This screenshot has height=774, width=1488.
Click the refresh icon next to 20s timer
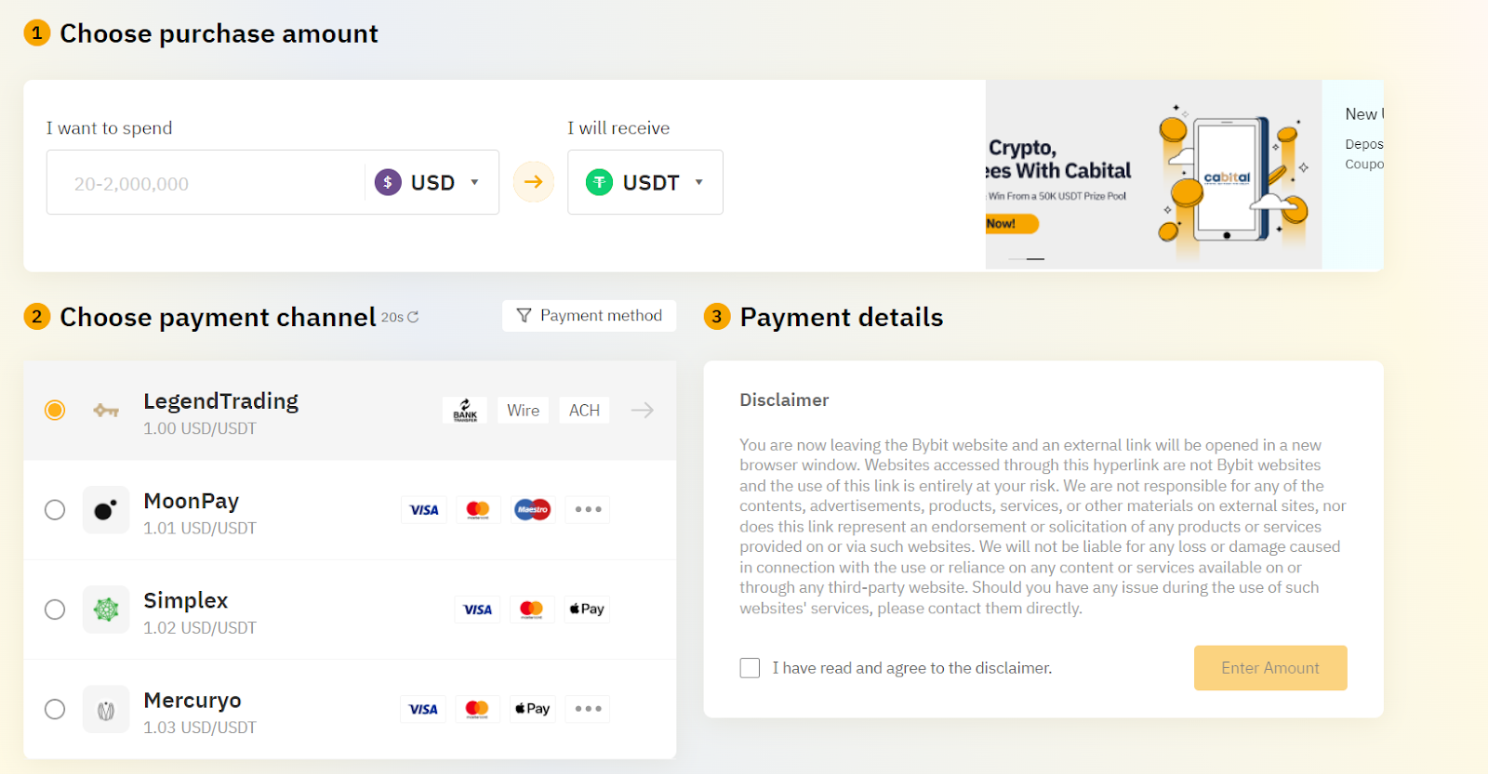tap(413, 317)
